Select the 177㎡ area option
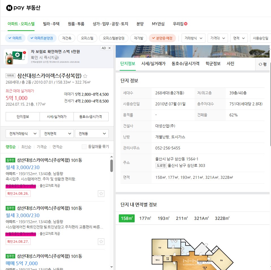This screenshot has width=271, height=270. pyautogui.click(x=145, y=218)
